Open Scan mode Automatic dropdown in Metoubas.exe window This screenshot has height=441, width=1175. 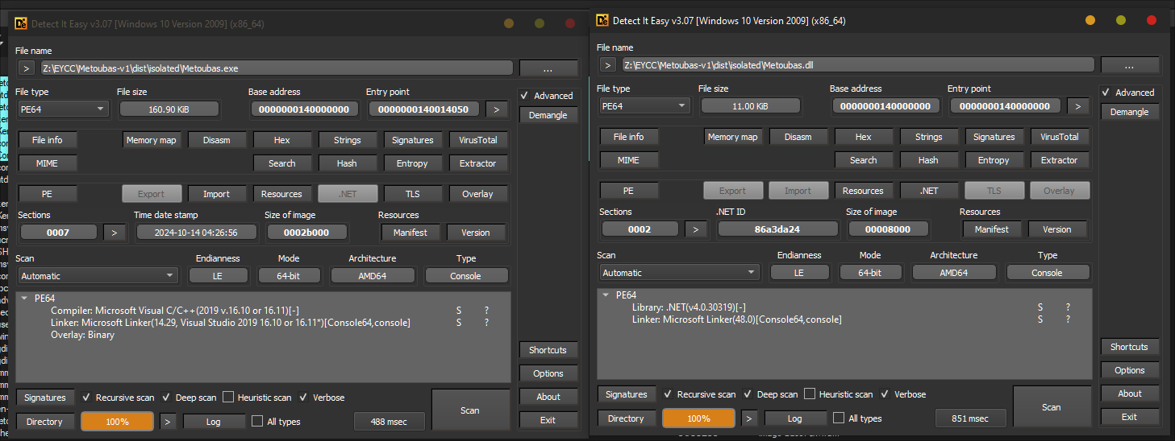click(x=98, y=275)
